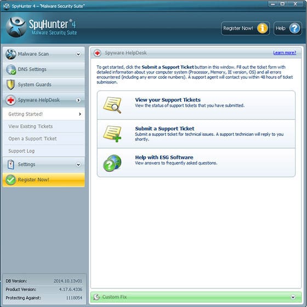307x307 pixels.
Task: Click the red cross Spyware HelpDesk sidebar icon
Action: [11, 100]
